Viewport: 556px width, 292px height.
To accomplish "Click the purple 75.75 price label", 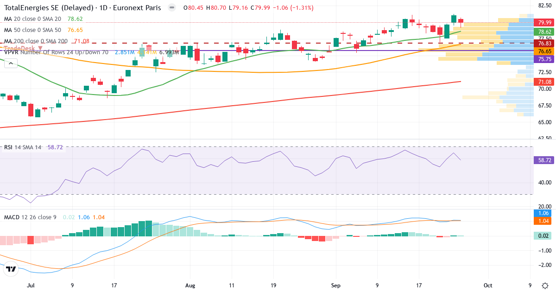I will 545,59.
